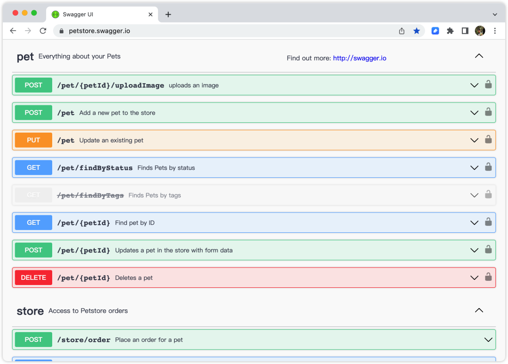Expand 'Place an order for a pet' chevron
Screen dimensions: 508x364
click(488, 340)
